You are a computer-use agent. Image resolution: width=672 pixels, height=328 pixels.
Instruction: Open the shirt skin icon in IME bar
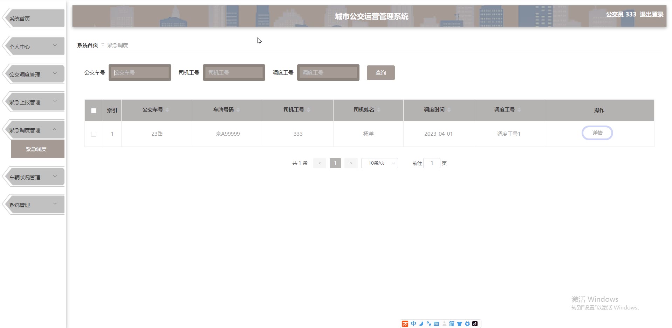[459, 324]
